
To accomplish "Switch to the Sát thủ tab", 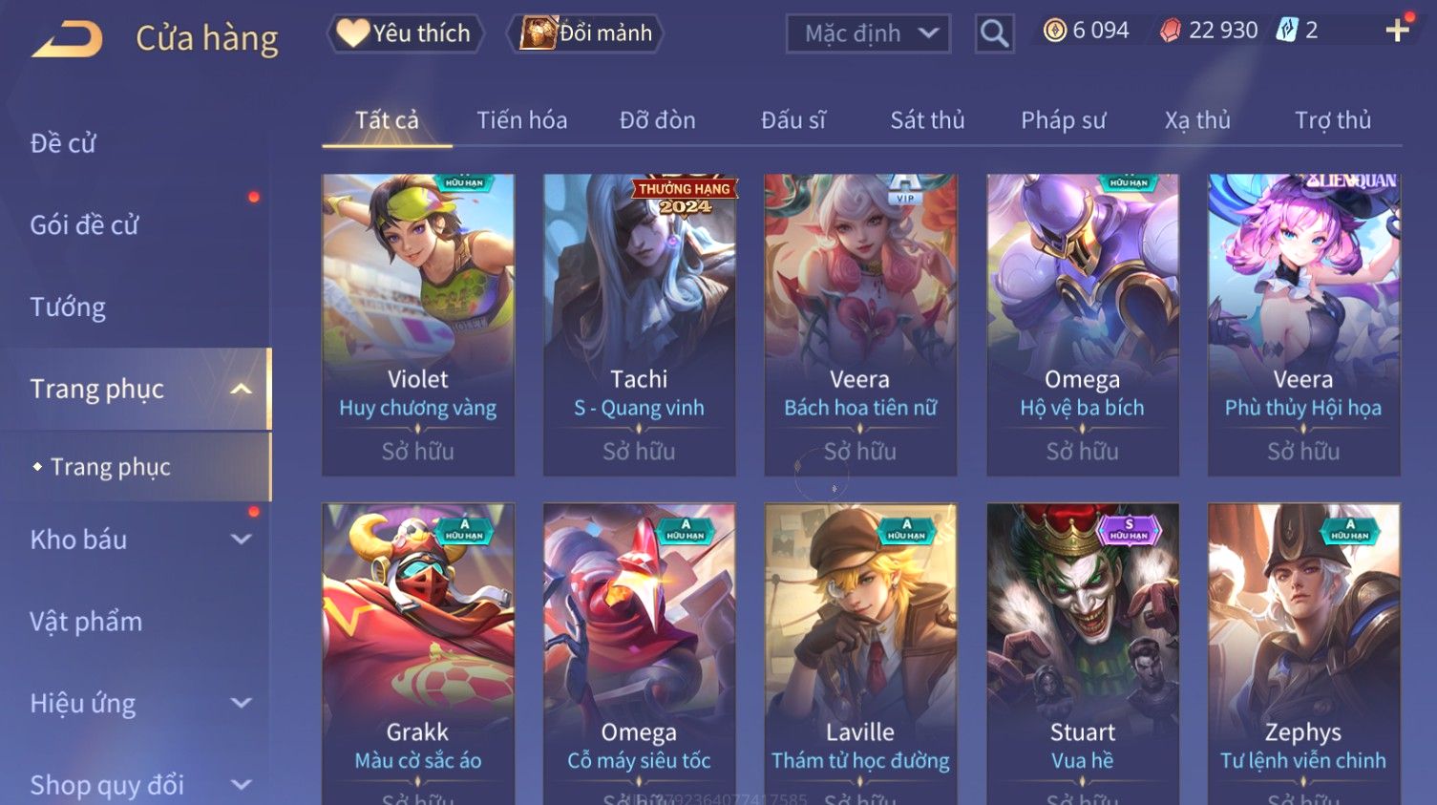I will pos(927,120).
